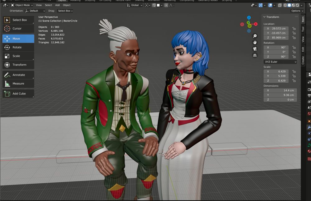Image resolution: width=311 pixels, height=201 pixels.
Task: Activate the Transform tool
Action: [18, 65]
